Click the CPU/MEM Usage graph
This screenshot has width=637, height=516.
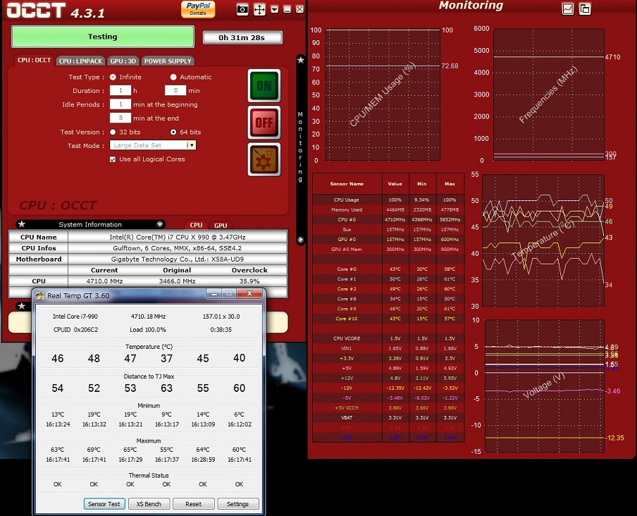383,94
